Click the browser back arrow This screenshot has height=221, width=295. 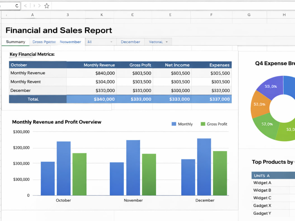coord(25,6)
